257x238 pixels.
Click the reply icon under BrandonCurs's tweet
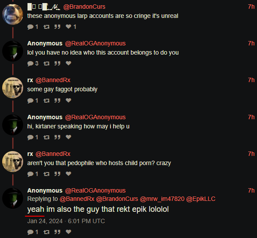(x=31, y=27)
